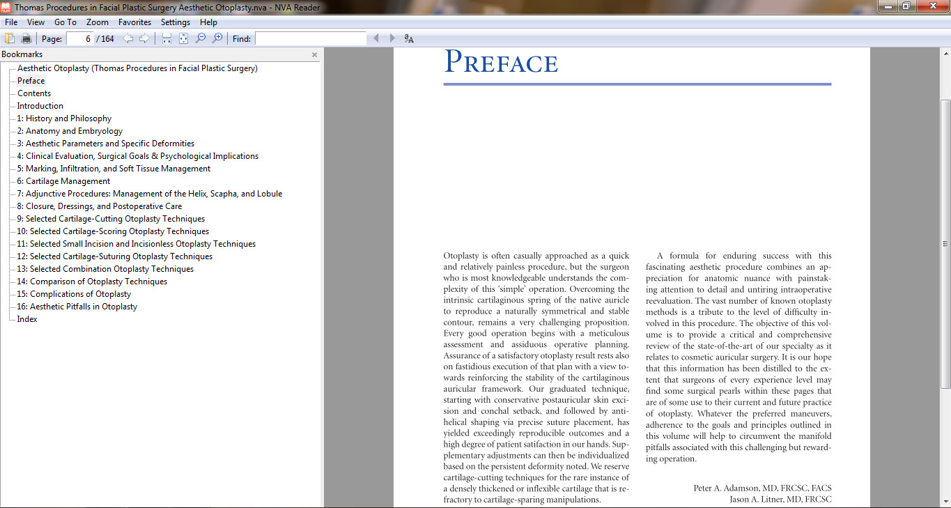Viewport: 951px width, 508px height.
Task: Open bookmark 5: Marking, Infiltration, Soft Tissue
Action: [x=114, y=169]
